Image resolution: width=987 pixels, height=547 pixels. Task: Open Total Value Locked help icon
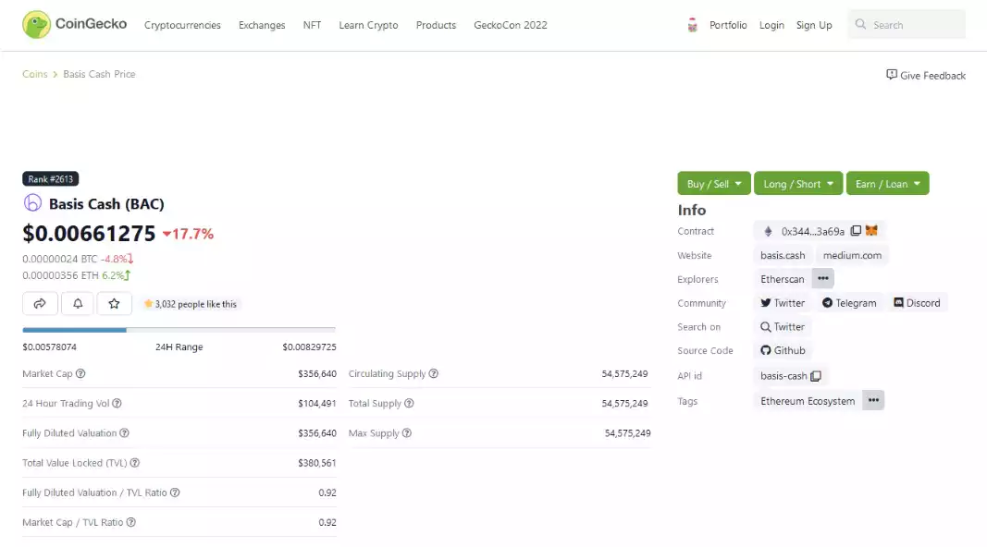click(135, 463)
